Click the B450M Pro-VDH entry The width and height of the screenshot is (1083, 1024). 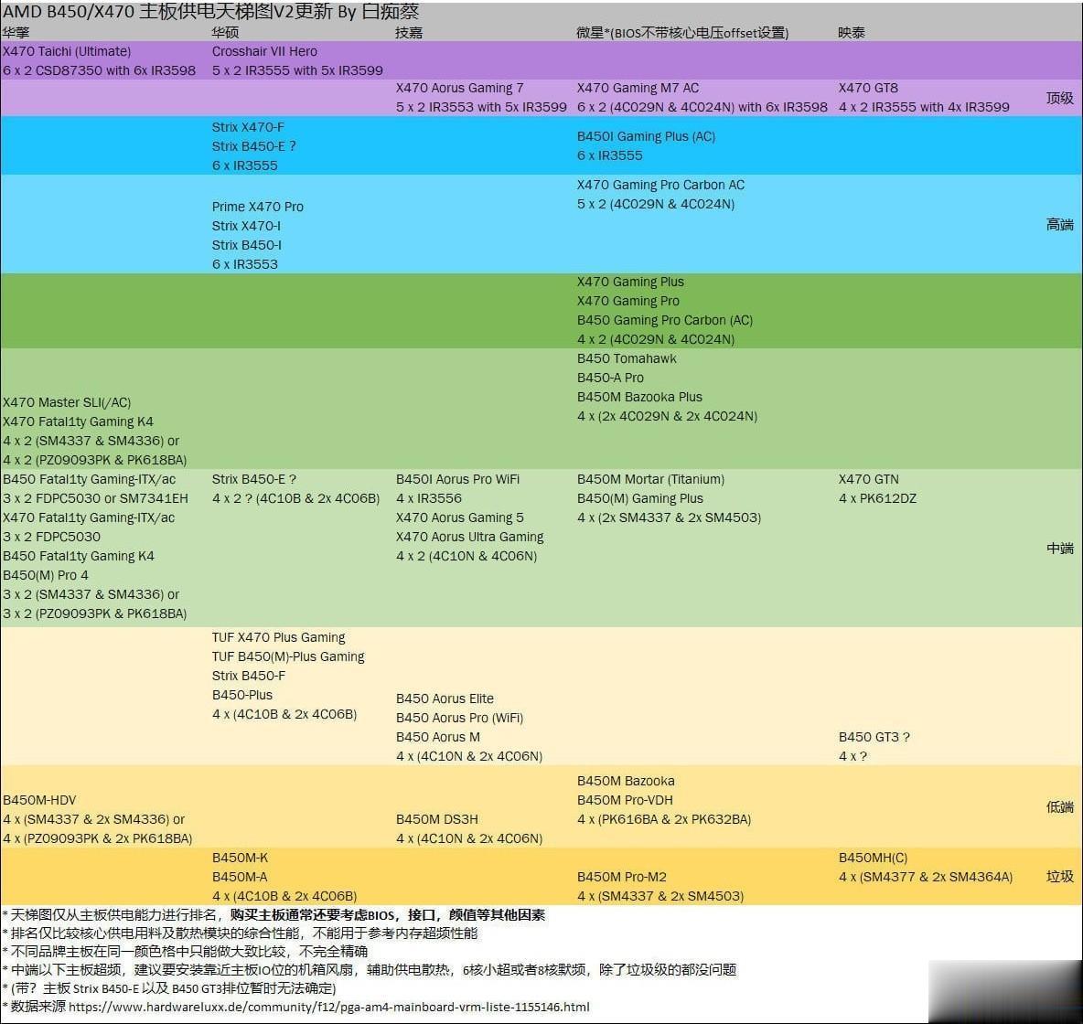625,800
